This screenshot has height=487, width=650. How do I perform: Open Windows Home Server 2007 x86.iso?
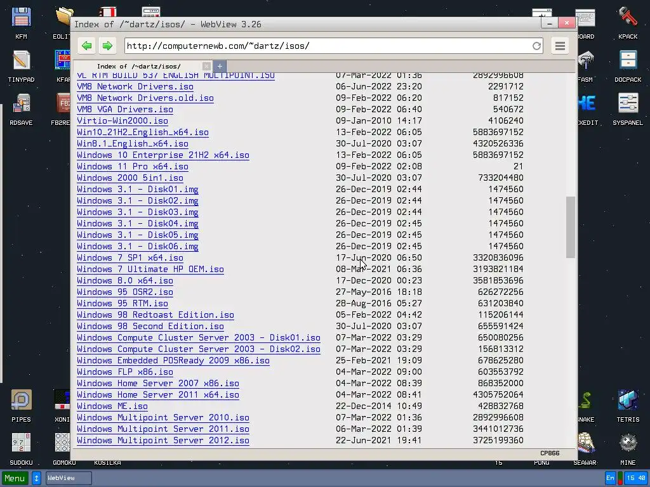point(158,384)
